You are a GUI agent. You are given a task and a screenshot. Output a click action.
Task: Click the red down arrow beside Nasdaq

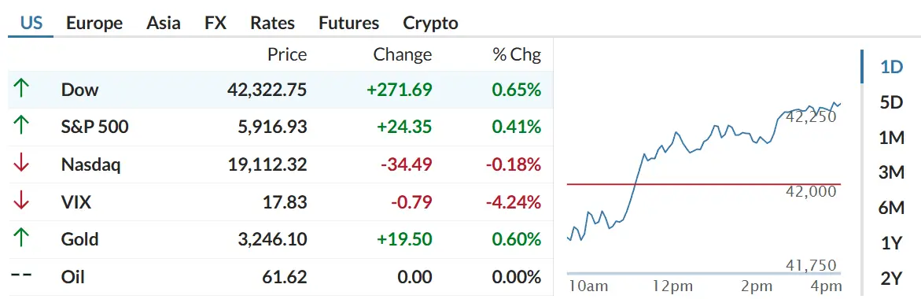(x=21, y=164)
